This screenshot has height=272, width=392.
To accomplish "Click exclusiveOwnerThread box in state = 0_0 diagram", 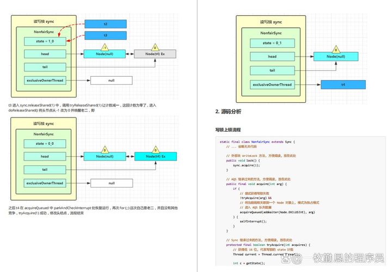I will click(45, 183).
